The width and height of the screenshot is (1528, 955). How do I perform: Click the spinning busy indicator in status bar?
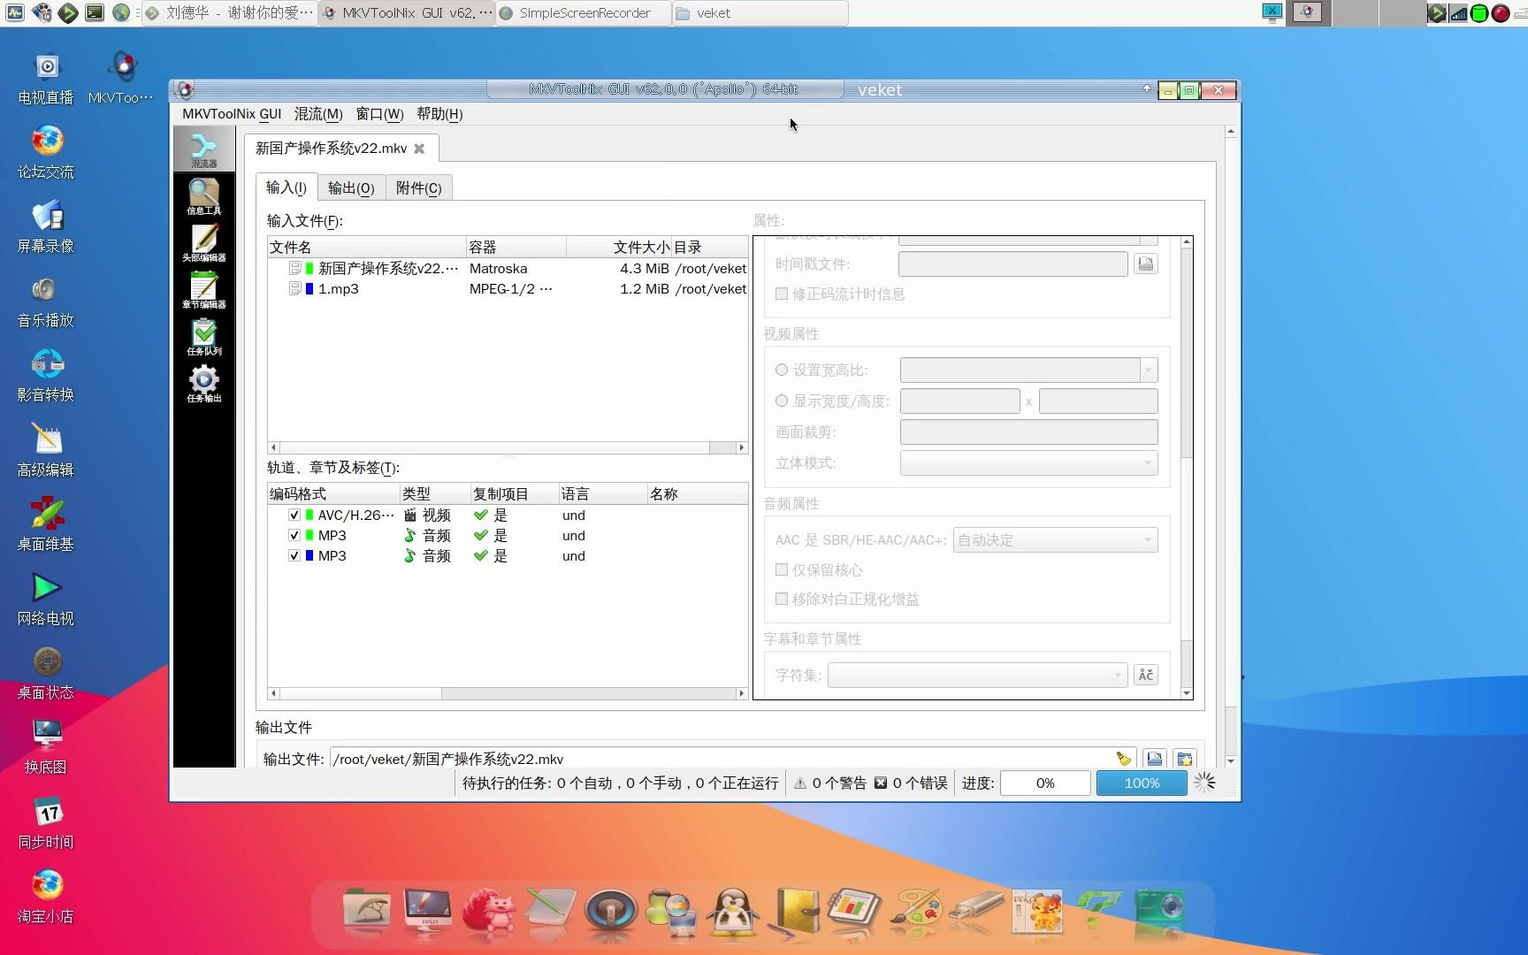[x=1204, y=783]
